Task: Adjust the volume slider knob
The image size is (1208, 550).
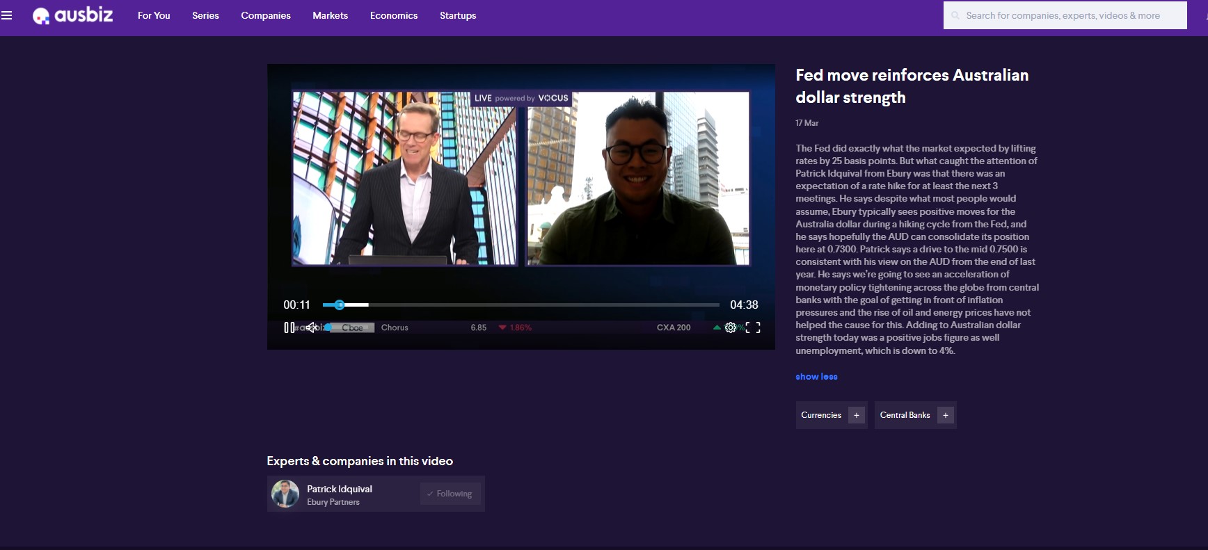Action: tap(328, 327)
